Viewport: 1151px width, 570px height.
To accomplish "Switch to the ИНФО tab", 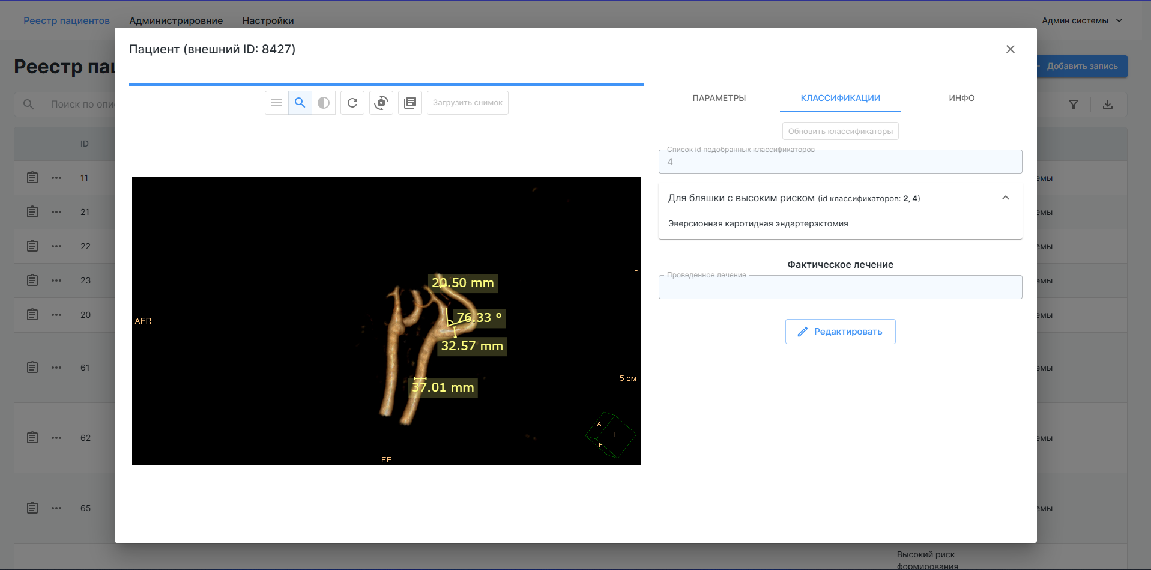I will [x=961, y=98].
